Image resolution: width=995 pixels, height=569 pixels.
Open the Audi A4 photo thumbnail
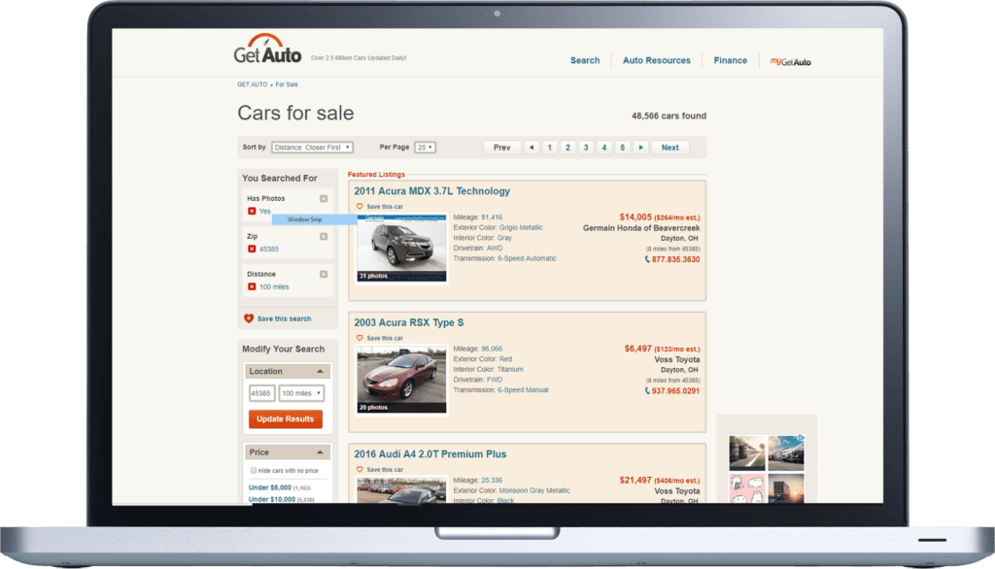(x=401, y=491)
